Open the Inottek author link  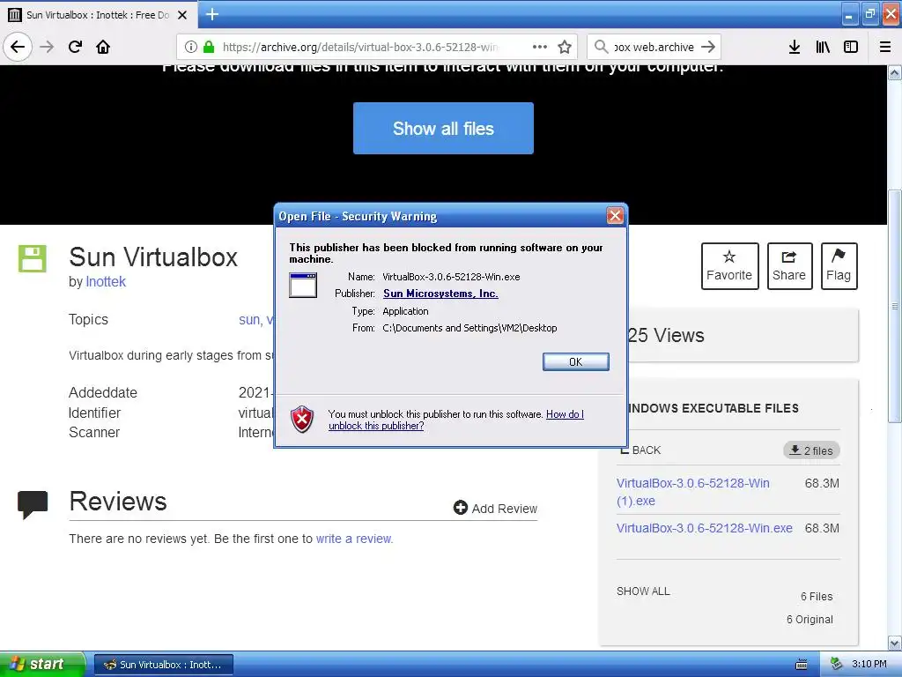(106, 281)
